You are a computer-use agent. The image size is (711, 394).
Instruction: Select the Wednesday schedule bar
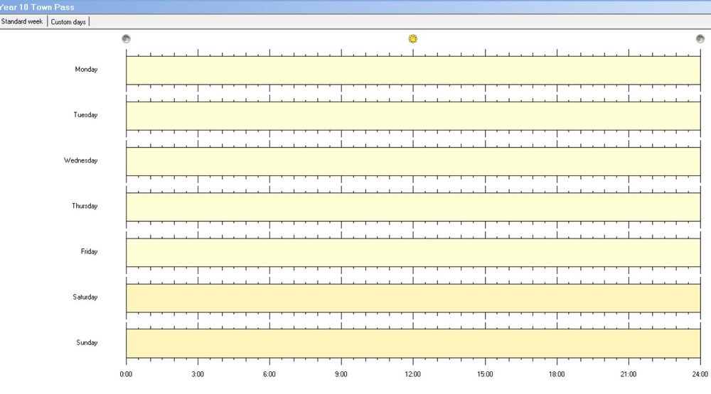click(x=413, y=161)
